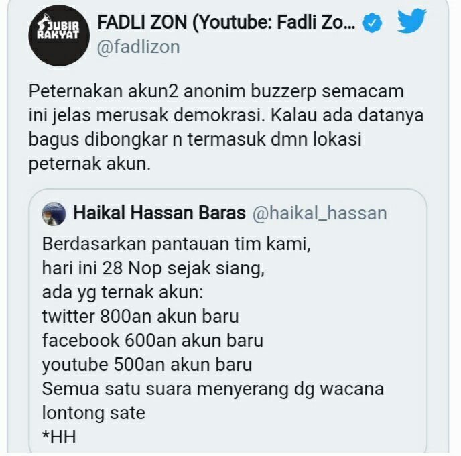Open Haikal Hassan's small profile picture
This screenshot has height=456, width=461.
click(54, 214)
